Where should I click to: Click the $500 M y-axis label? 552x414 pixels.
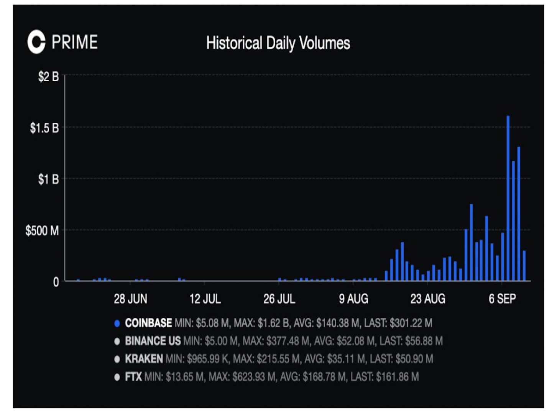42,231
